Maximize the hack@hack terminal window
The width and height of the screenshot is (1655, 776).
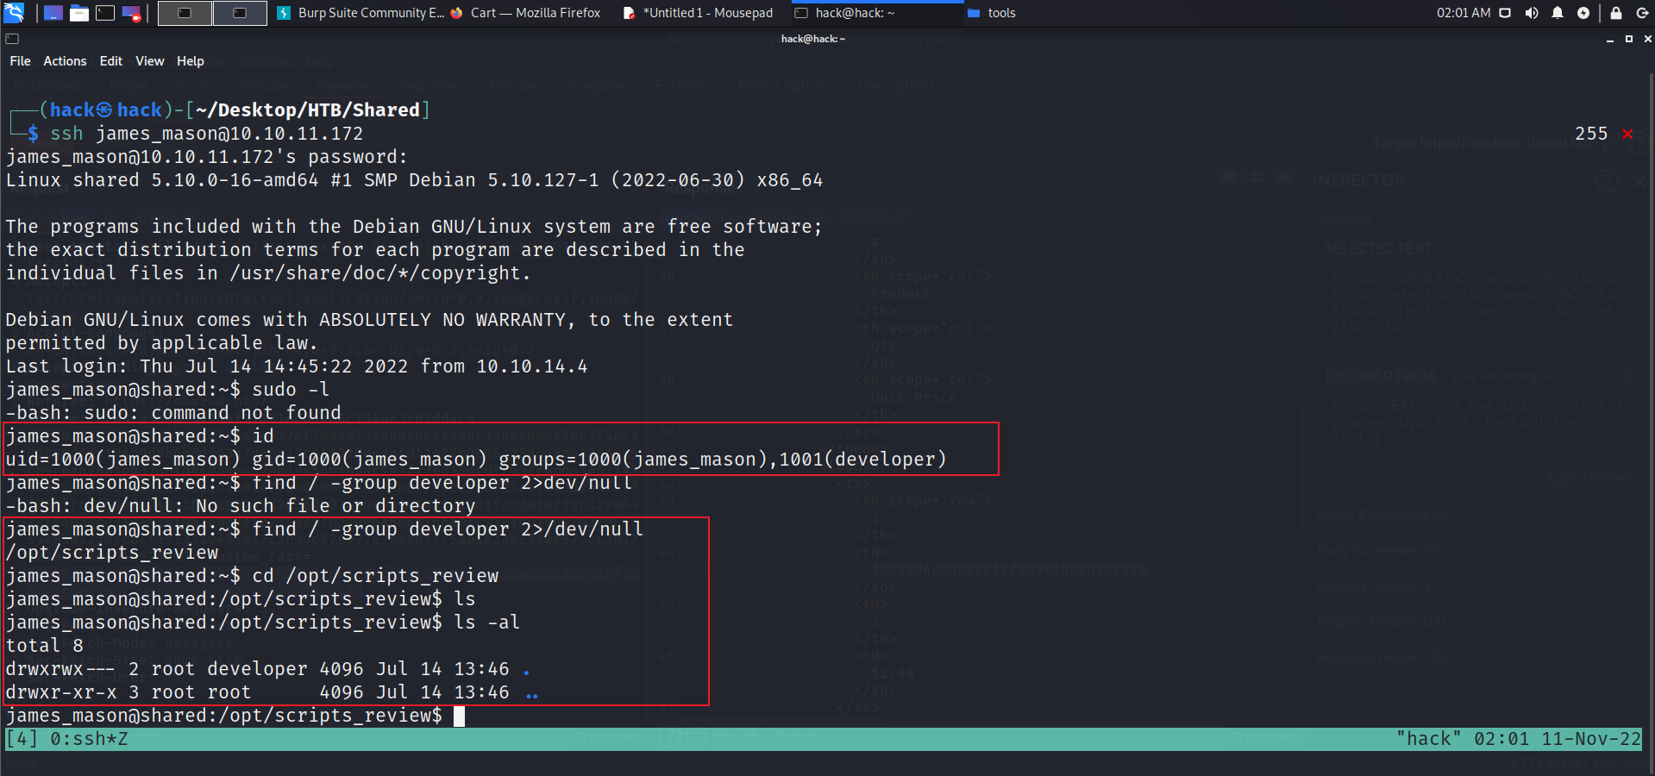pos(1629,39)
